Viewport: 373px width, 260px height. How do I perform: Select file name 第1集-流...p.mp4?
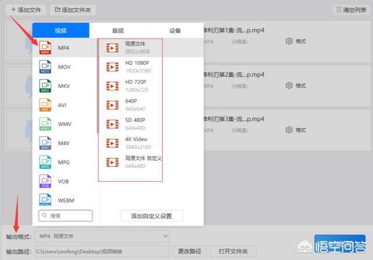tap(234, 30)
